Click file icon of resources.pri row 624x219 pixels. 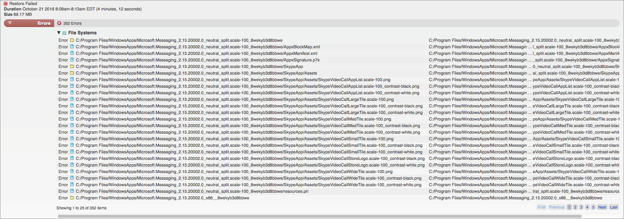pyautogui.click(x=72, y=191)
